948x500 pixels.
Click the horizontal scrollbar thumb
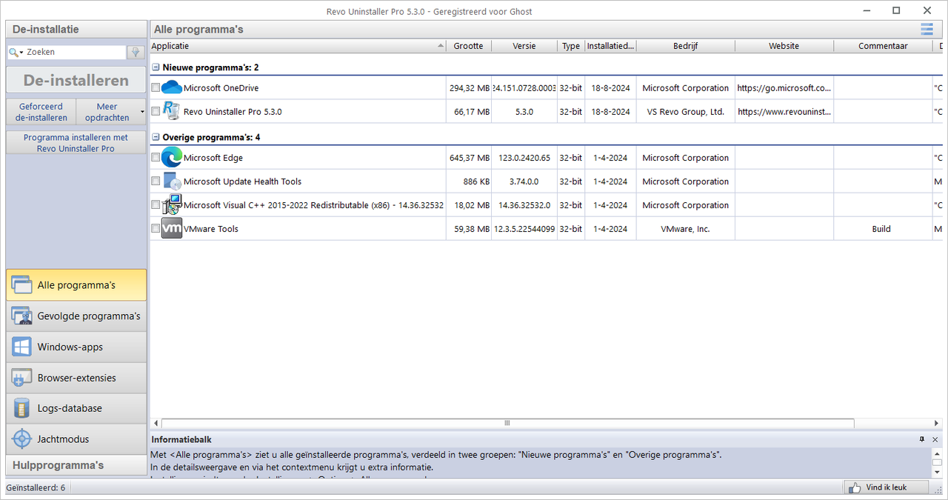tap(507, 424)
